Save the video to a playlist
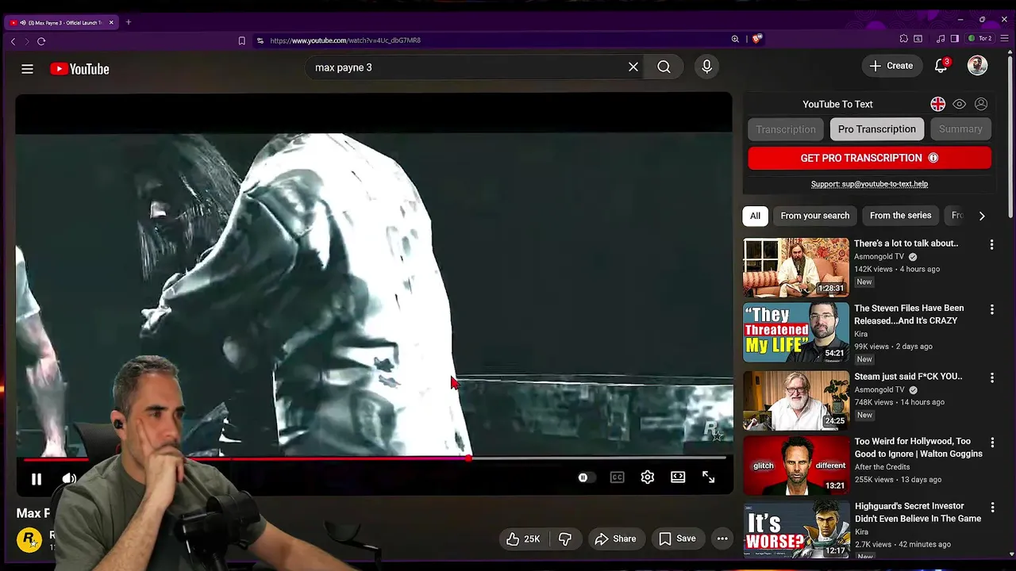1016x571 pixels. [677, 538]
